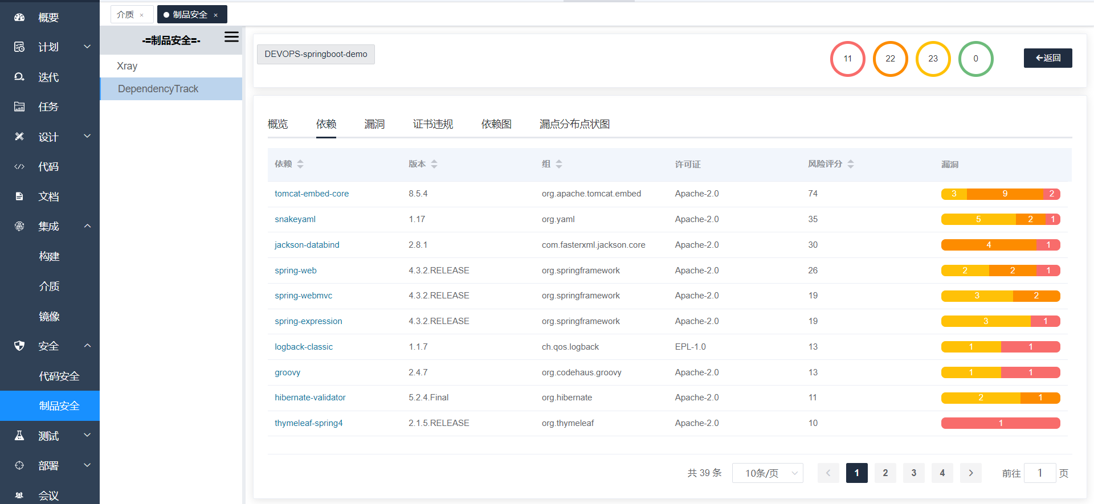Click the 概要 dashboard icon in sidebar
The image size is (1094, 504).
tap(19, 17)
